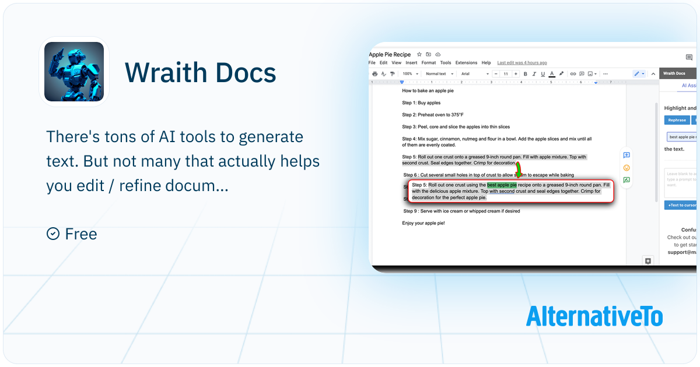Click the 'best apple pie' input field
The height and width of the screenshot is (367, 700).
682,137
